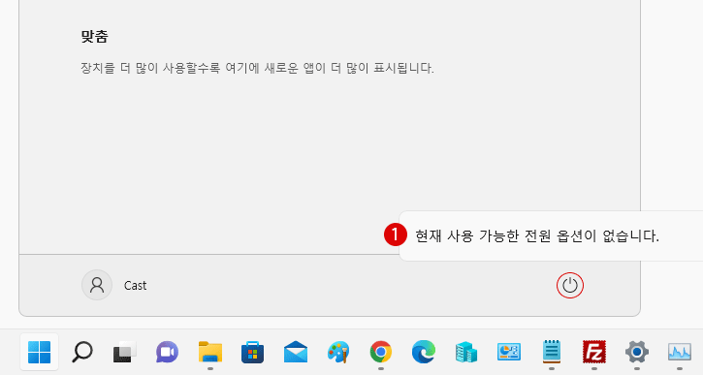Open Microsoft Edge from taskbar

(423, 352)
